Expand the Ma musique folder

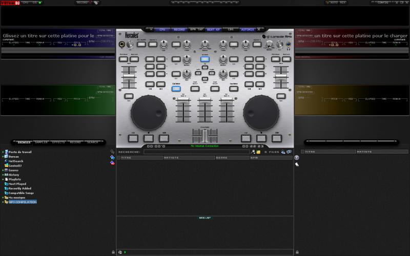(x=3, y=197)
